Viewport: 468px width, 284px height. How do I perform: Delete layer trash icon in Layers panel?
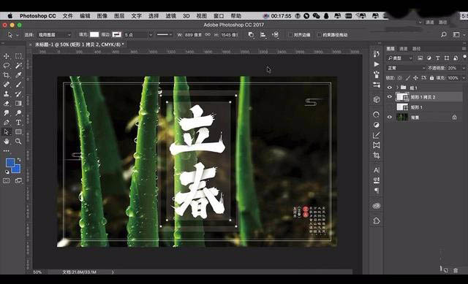pyautogui.click(x=456, y=271)
